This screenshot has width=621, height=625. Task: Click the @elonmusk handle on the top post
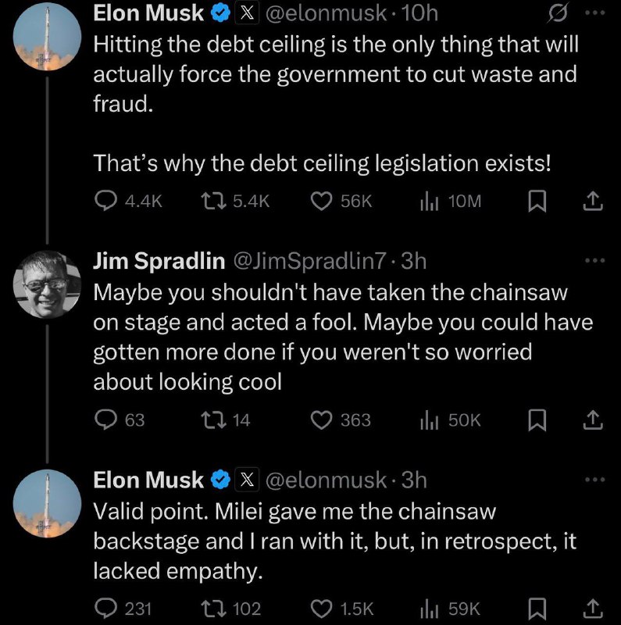326,13
